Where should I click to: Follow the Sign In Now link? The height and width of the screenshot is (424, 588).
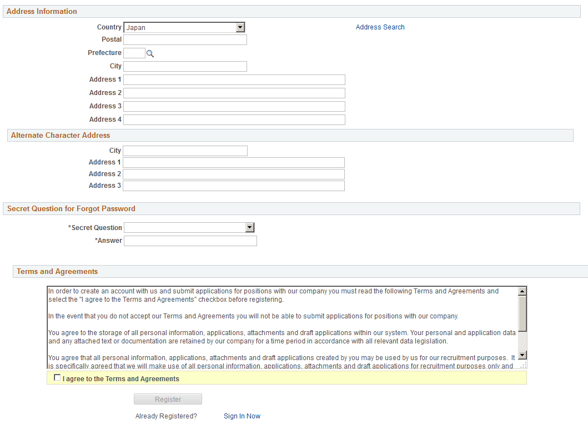pos(242,416)
